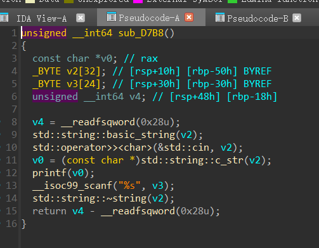This screenshot has height=248, width=319.
Task: Click variable v0 in the line 3 declaration
Action: [107, 59]
